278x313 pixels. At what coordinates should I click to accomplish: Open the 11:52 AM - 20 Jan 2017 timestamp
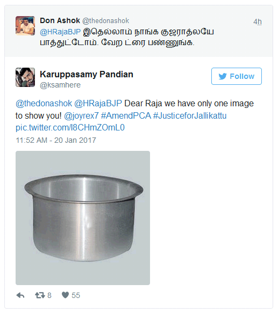tap(56, 140)
